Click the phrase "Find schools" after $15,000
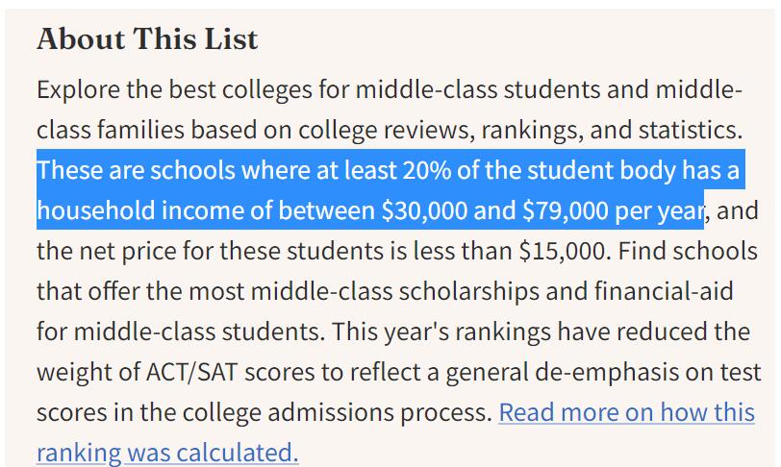The height and width of the screenshot is (467, 781). [x=688, y=251]
